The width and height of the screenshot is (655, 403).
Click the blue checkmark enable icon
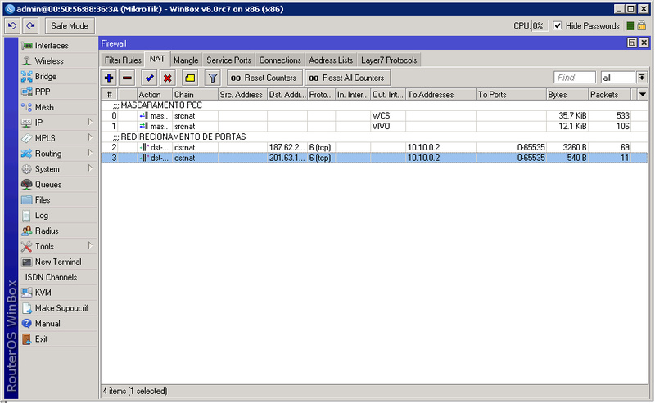pos(149,78)
